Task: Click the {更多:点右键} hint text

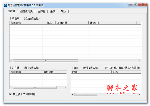Action: click(x=91, y=68)
